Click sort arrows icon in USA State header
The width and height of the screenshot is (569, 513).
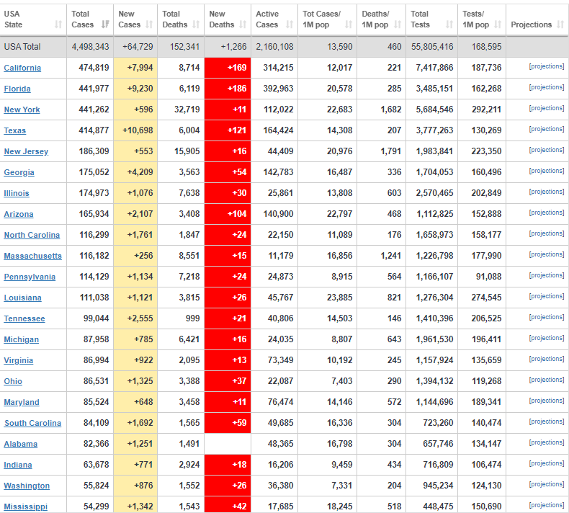(x=58, y=24)
